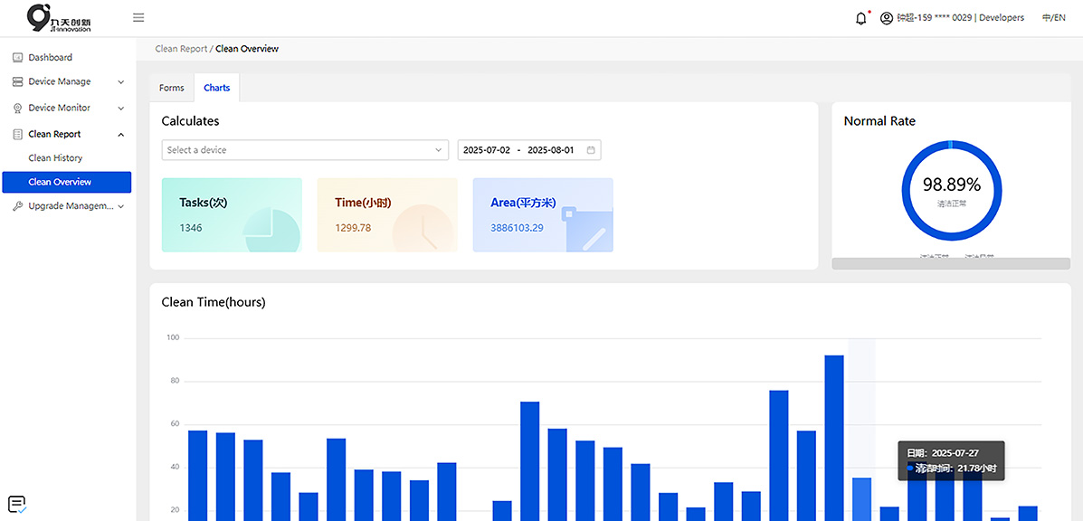This screenshot has height=521, width=1083.
Task: Set start date 2025-07-02
Action: 486,150
